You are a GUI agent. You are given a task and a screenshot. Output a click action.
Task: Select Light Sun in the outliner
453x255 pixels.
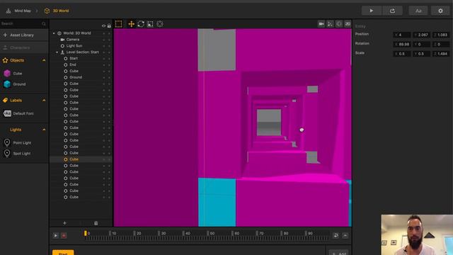point(74,46)
